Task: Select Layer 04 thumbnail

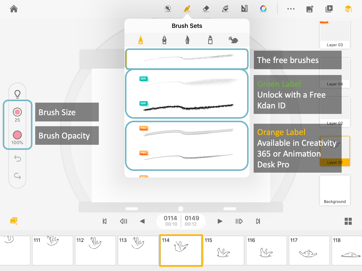Action: 335,73
